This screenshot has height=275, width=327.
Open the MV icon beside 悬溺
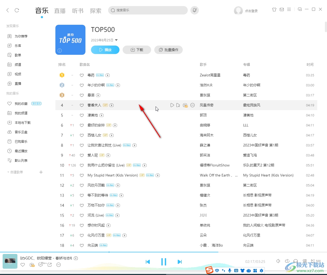[98, 95]
